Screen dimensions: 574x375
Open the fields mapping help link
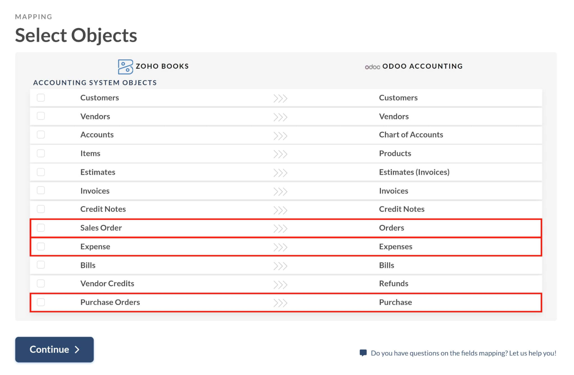click(464, 353)
